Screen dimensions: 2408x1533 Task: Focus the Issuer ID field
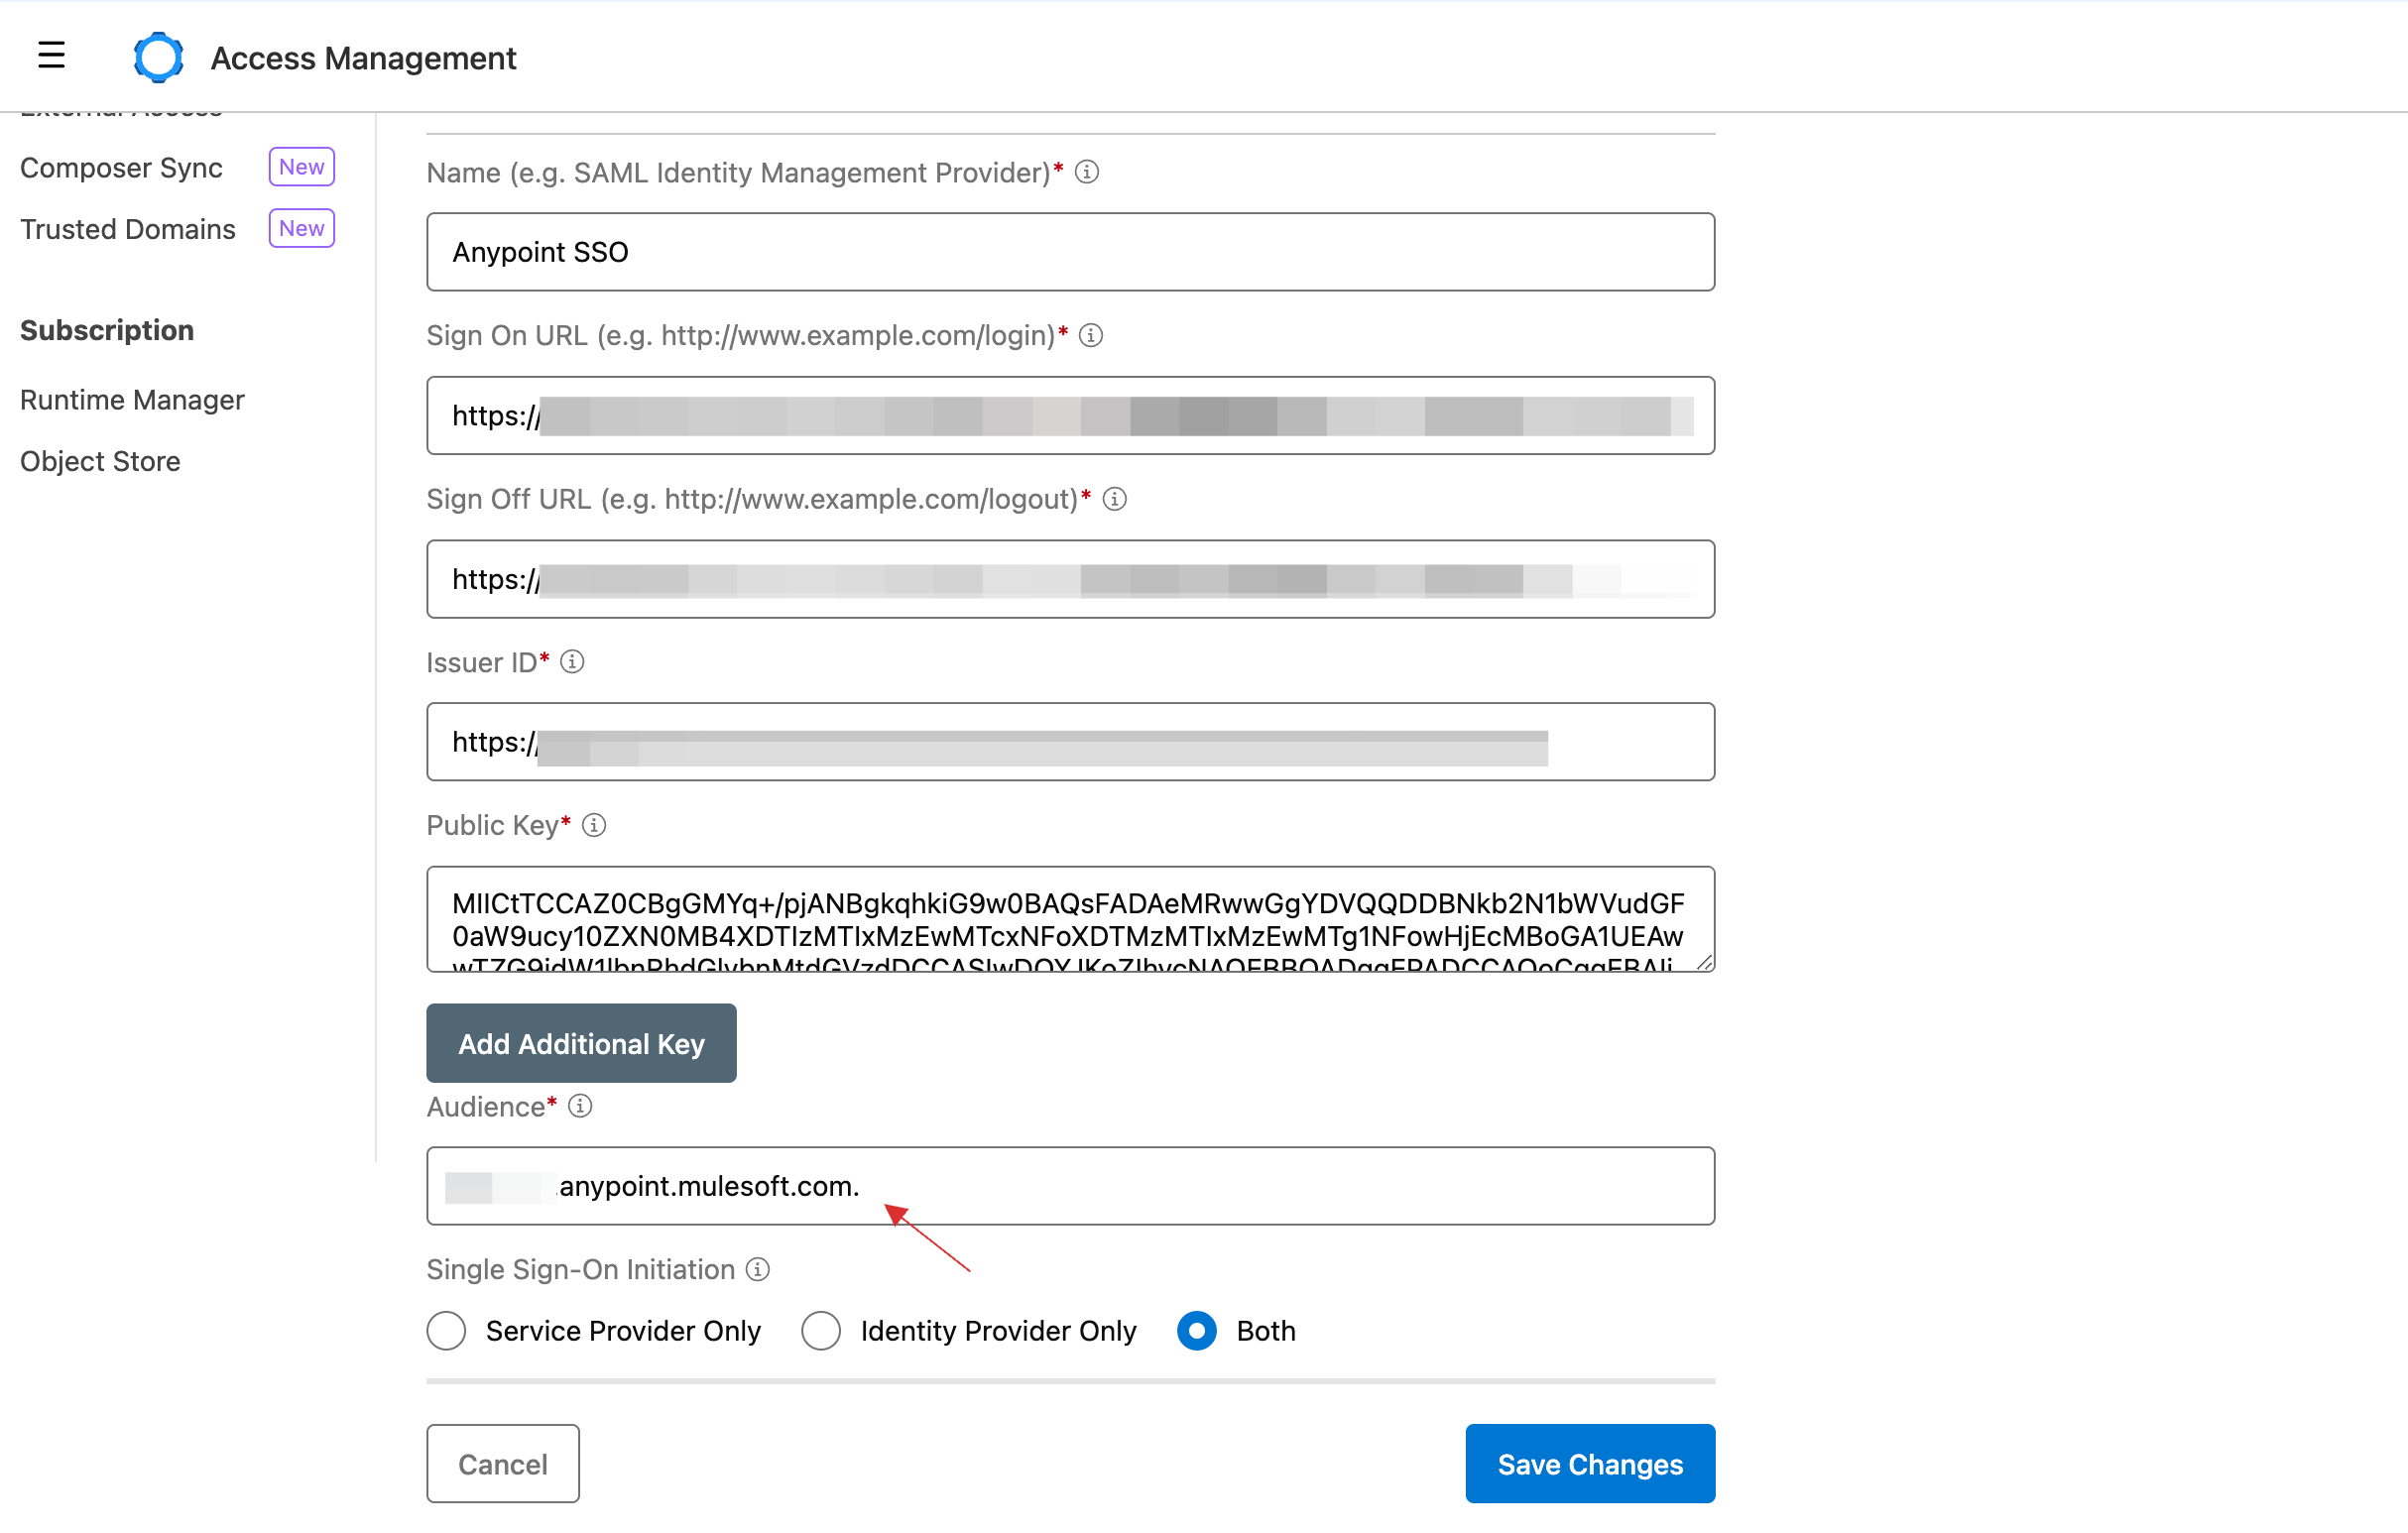tap(1070, 742)
